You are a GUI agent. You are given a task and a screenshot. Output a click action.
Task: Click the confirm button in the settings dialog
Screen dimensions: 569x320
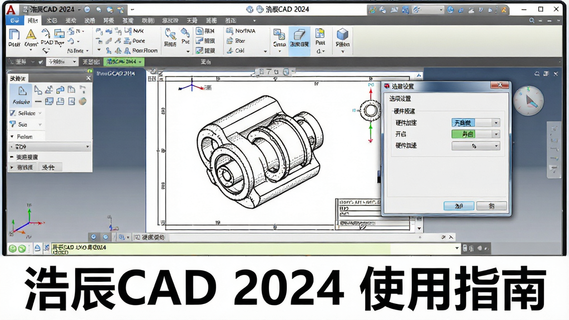tap(458, 206)
